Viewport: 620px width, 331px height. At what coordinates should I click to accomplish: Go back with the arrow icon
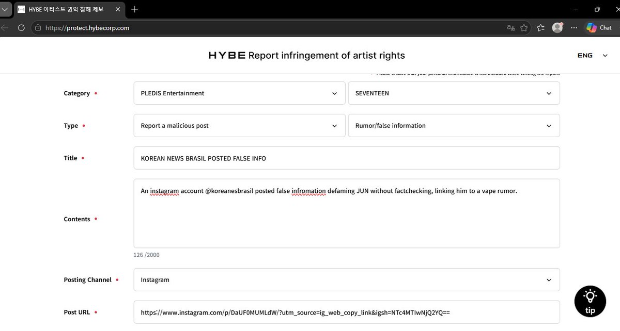[x=5, y=28]
